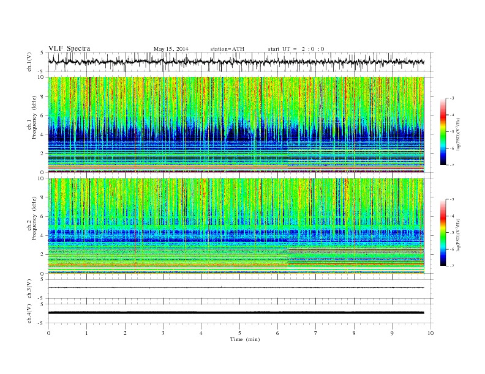Viewport: 485px width, 374px height.
Task: Click the '0' tick label on time axis
Action: pyautogui.click(x=48, y=333)
